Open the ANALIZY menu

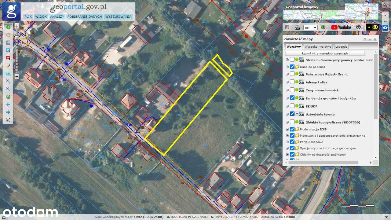(57, 16)
